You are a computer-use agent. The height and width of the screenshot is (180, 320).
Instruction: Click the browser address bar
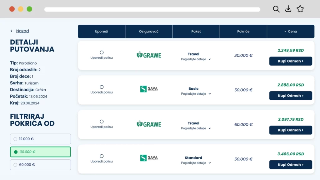[152, 9]
